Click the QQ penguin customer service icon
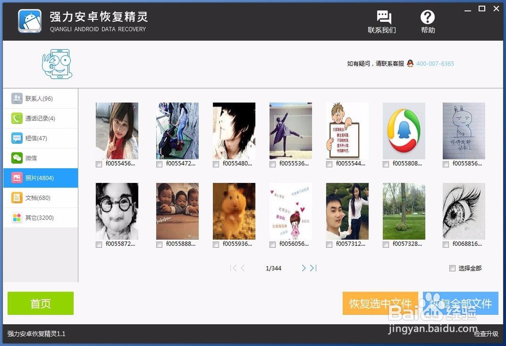The height and width of the screenshot is (346, 506). point(410,63)
